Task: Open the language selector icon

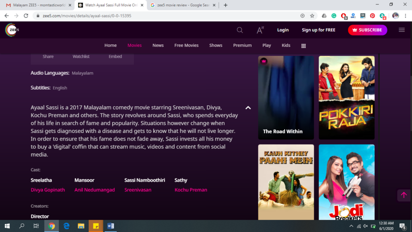Action: click(260, 30)
